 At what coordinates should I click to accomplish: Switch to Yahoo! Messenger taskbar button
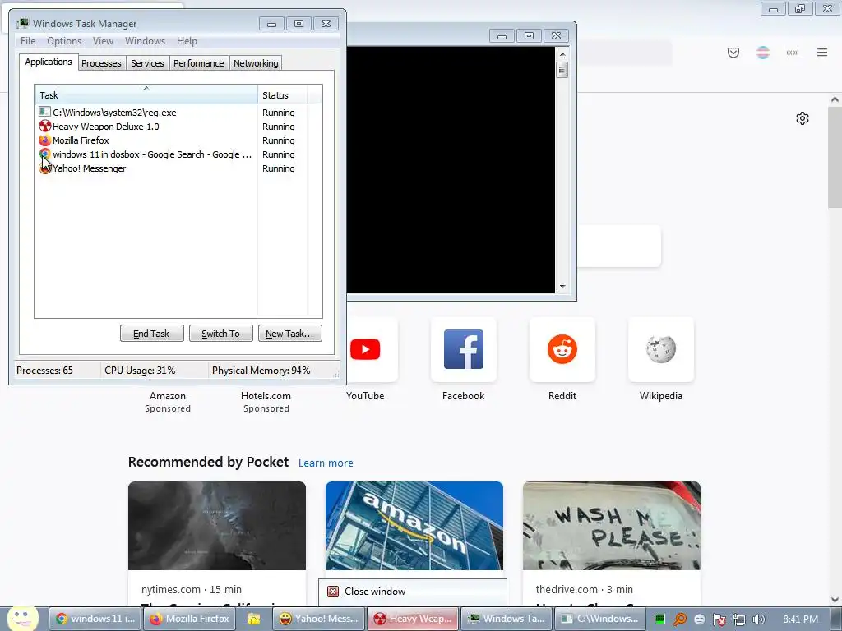319,619
